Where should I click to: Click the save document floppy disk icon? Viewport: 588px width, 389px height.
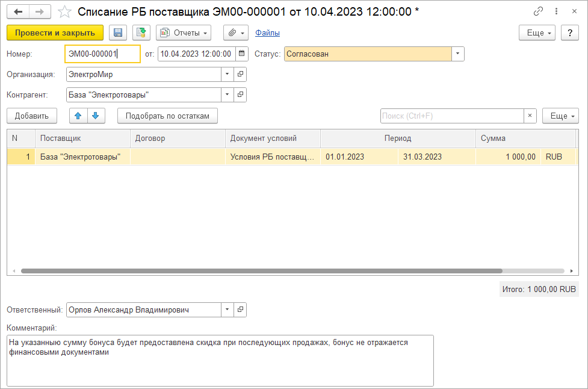[x=118, y=33]
